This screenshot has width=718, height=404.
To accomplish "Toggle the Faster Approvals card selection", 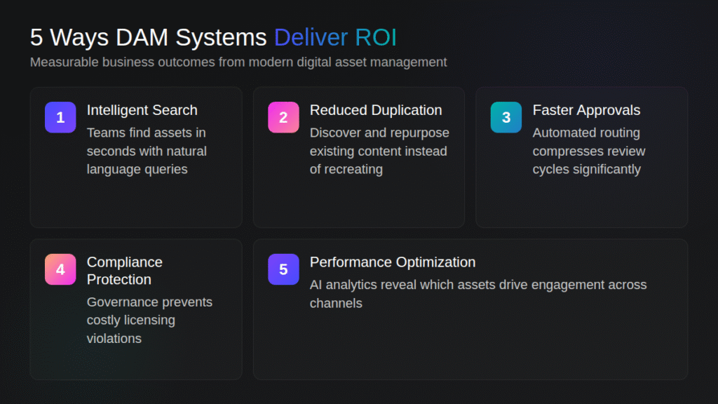I will coord(581,156).
